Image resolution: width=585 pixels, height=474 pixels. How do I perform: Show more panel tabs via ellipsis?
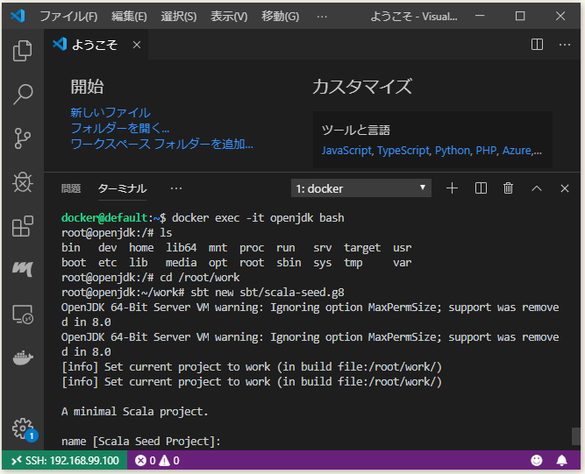[175, 188]
